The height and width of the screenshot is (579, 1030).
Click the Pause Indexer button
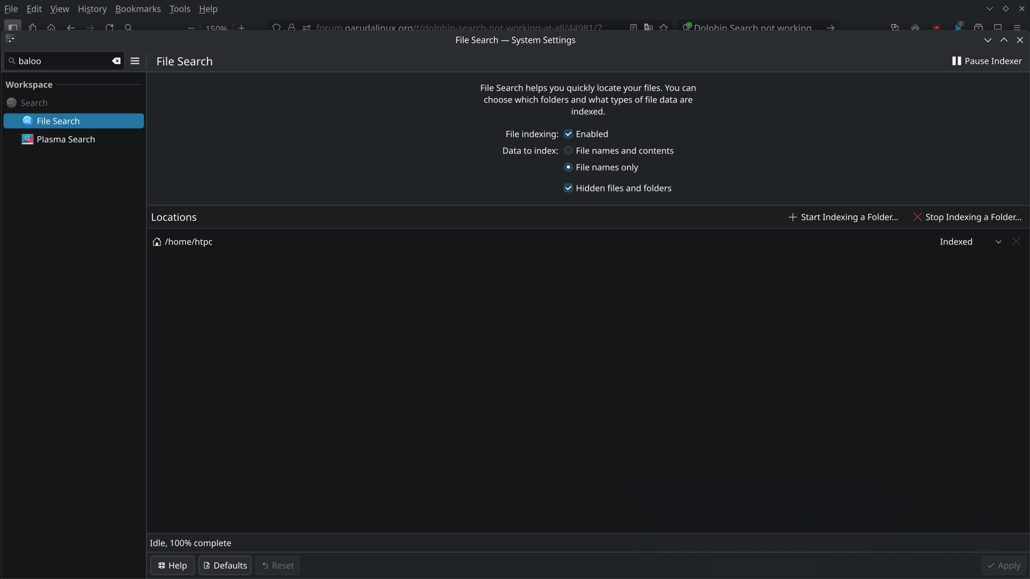click(x=987, y=61)
